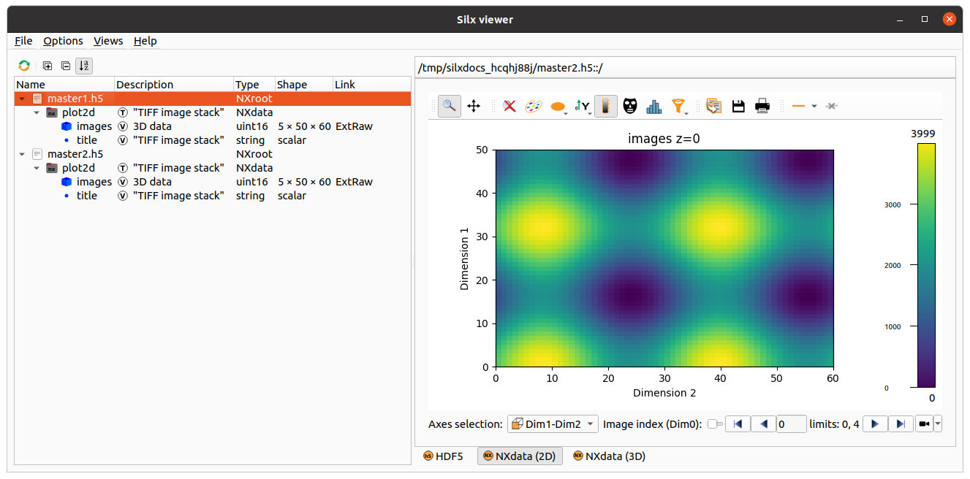Select the pan mode cross-arrows tool
This screenshot has width=970, height=479.
coord(474,107)
